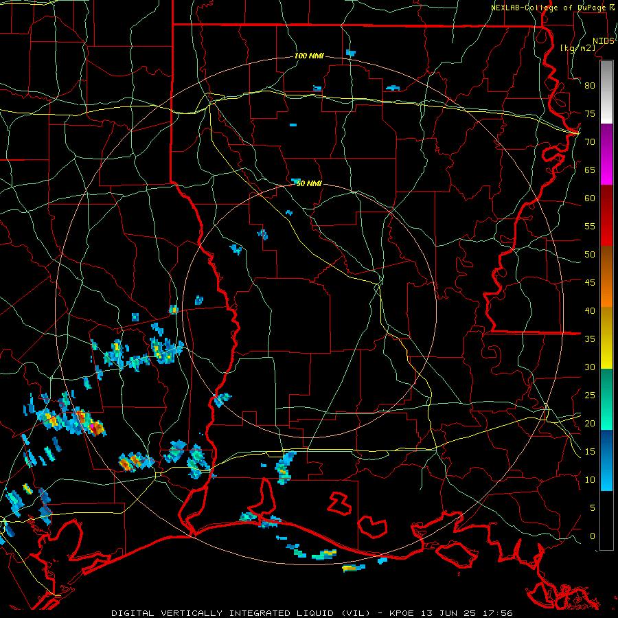Click the magenta band of the VIL color bar
The width and height of the screenshot is (618, 618).
[606, 154]
